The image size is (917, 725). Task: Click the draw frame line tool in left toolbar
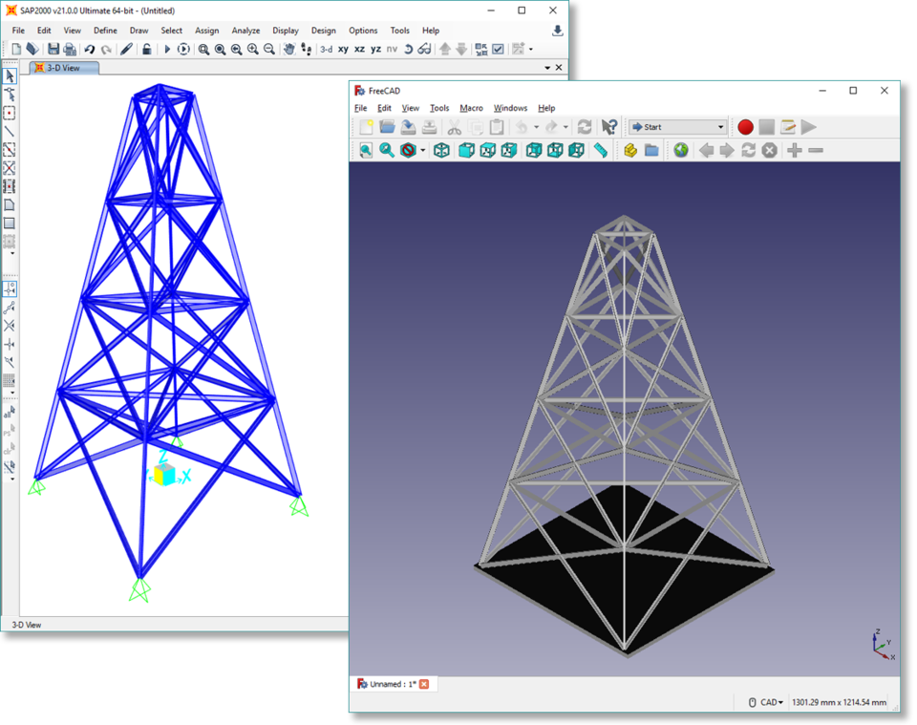coord(10,131)
